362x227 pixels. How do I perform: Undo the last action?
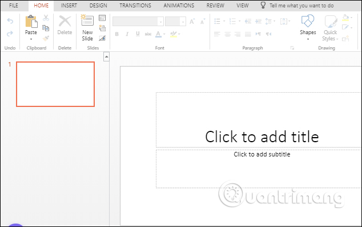click(10, 21)
